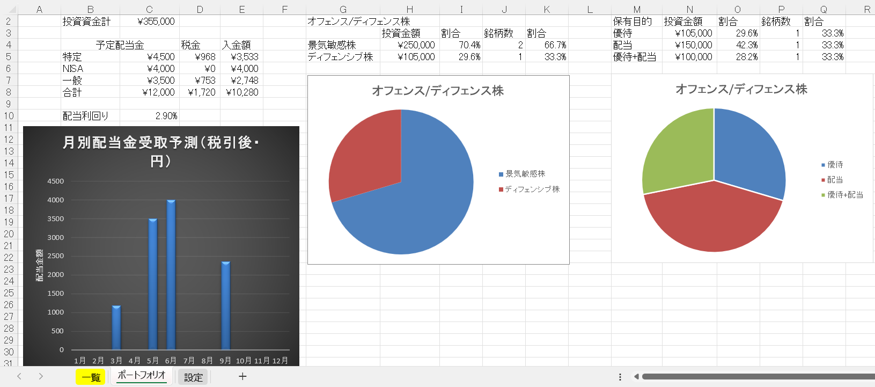
Task: Select column C header
Action: pyautogui.click(x=149, y=10)
